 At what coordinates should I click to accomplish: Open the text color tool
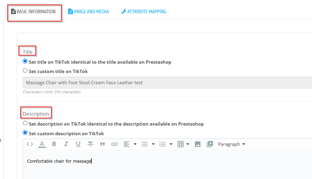[x=42, y=144]
